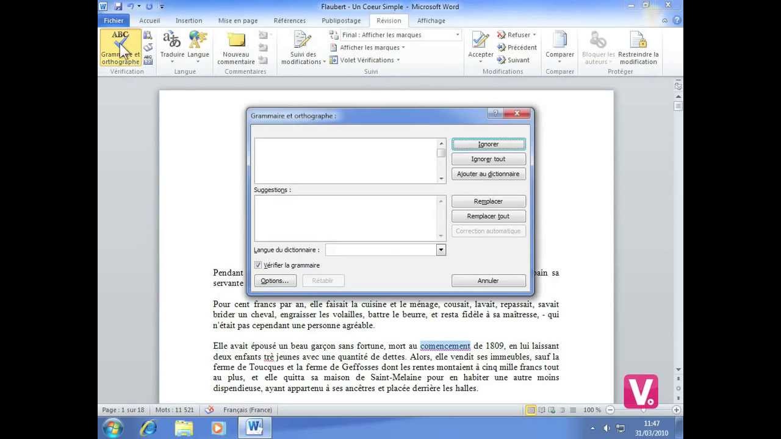Switch to Full Screen Reading view icon

click(542, 410)
